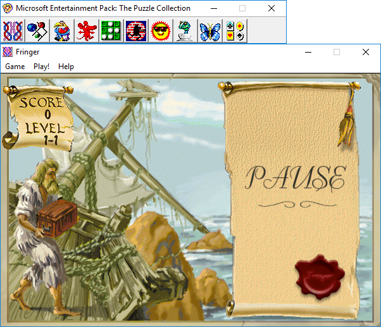Minimize the Fringer window
The height and width of the screenshot is (327, 381).
(x=308, y=52)
